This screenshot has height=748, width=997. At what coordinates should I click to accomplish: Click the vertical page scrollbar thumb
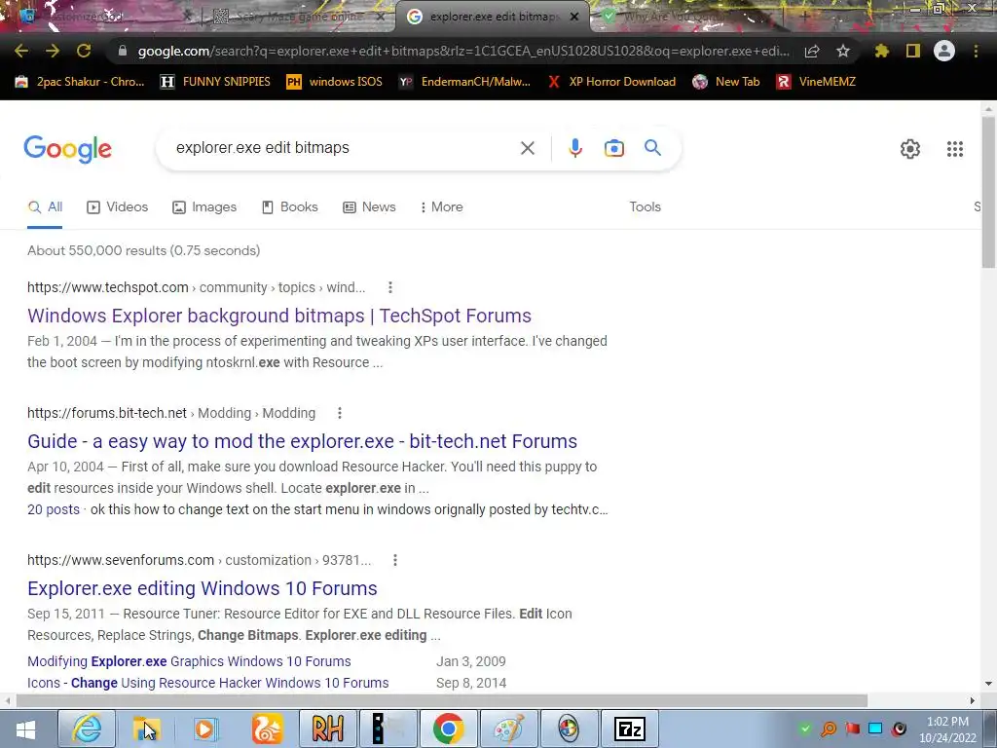coord(988,192)
